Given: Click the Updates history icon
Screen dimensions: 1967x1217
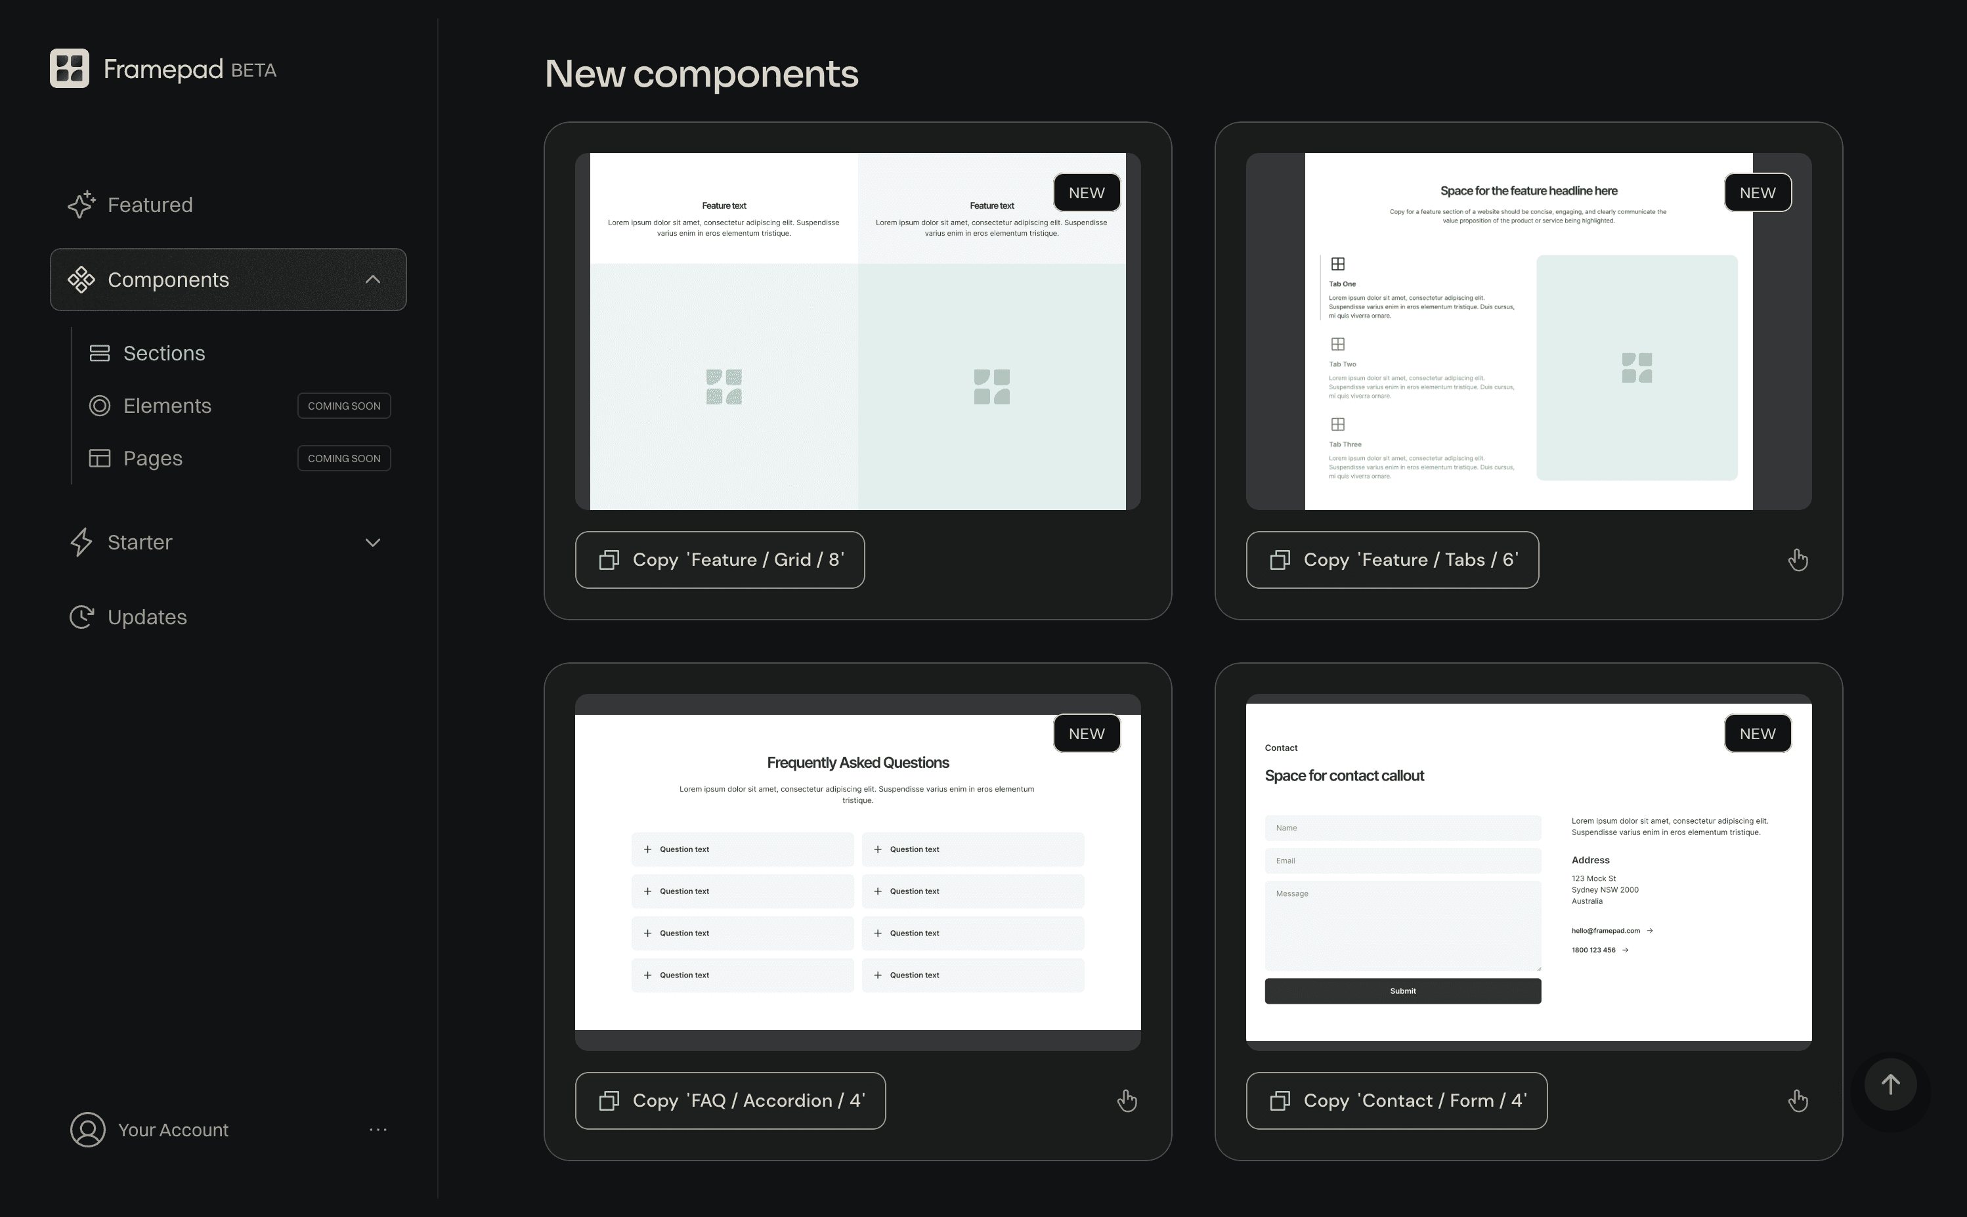Looking at the screenshot, I should tap(81, 616).
